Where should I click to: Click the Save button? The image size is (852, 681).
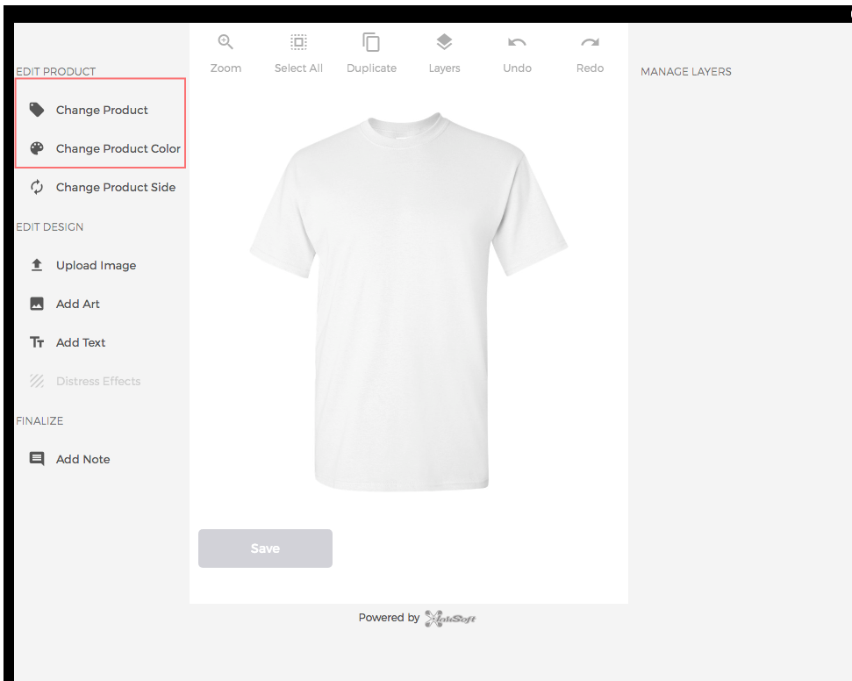pyautogui.click(x=265, y=548)
